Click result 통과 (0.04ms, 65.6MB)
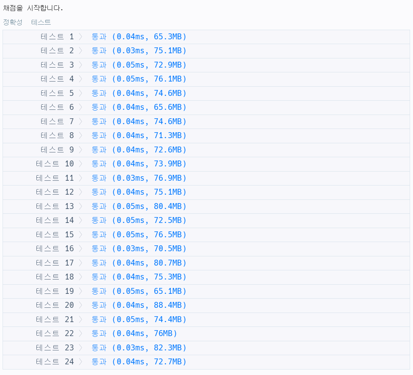Image resolution: width=413 pixels, height=375 pixels. (139, 107)
